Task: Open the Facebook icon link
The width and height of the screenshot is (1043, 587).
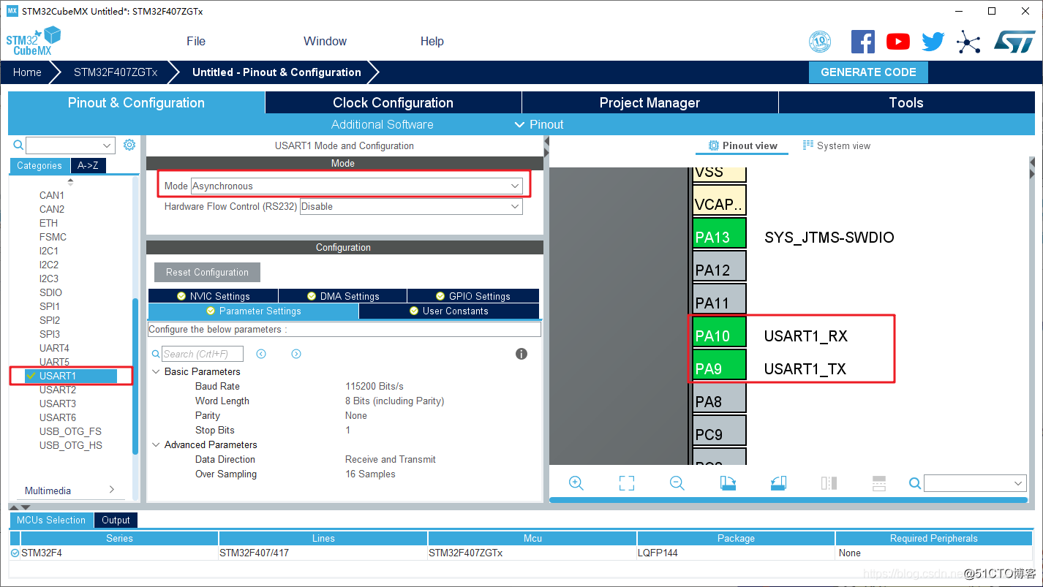Action: (863, 42)
